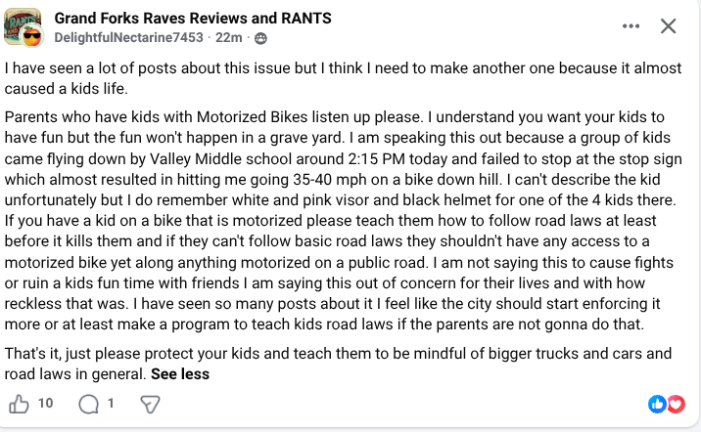The image size is (701, 432).
Task: Click the 10 likes count
Action: tap(46, 404)
